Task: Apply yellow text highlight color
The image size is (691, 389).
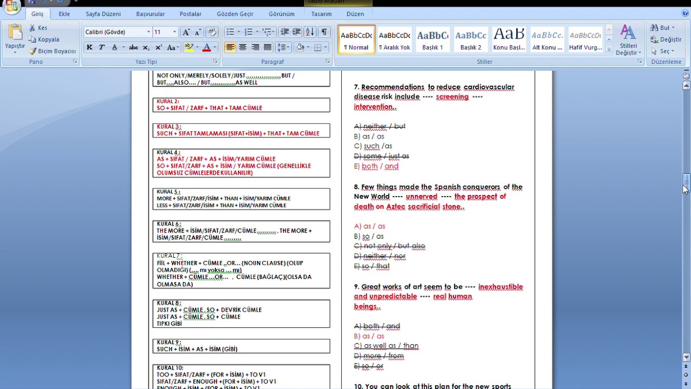Action: tap(188, 48)
